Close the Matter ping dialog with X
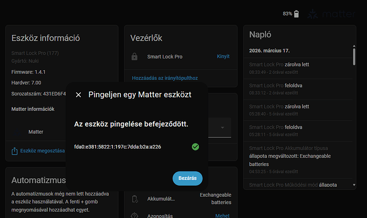 79,95
